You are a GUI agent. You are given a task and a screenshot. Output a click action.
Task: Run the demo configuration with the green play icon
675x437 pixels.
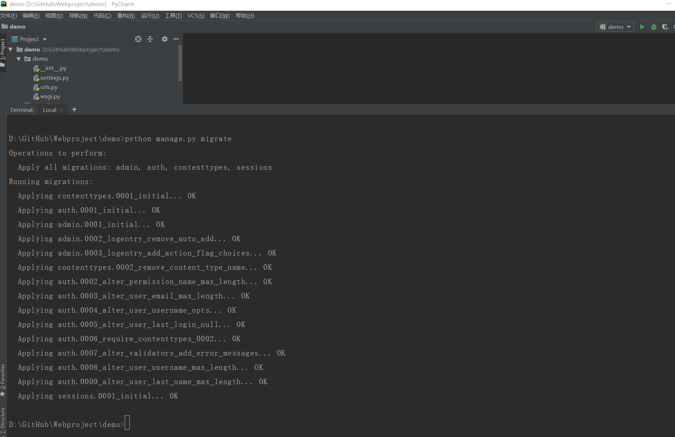click(642, 27)
